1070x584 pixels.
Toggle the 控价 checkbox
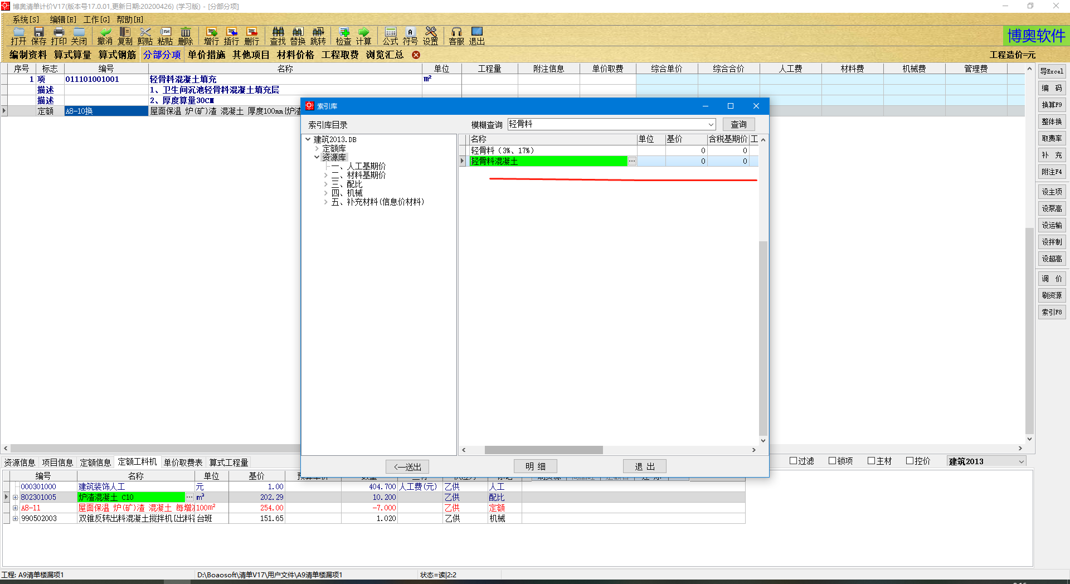pos(909,461)
